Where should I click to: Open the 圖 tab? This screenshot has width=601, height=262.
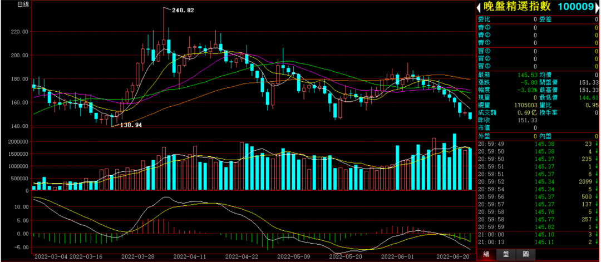click(x=525, y=254)
